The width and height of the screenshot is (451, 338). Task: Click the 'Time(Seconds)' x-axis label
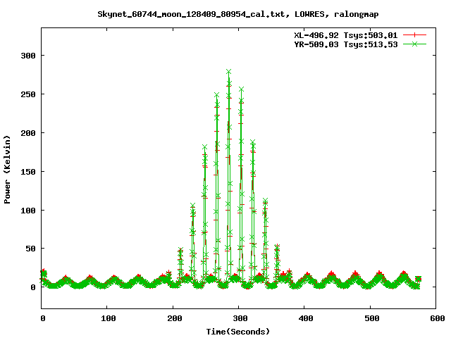pos(238,332)
